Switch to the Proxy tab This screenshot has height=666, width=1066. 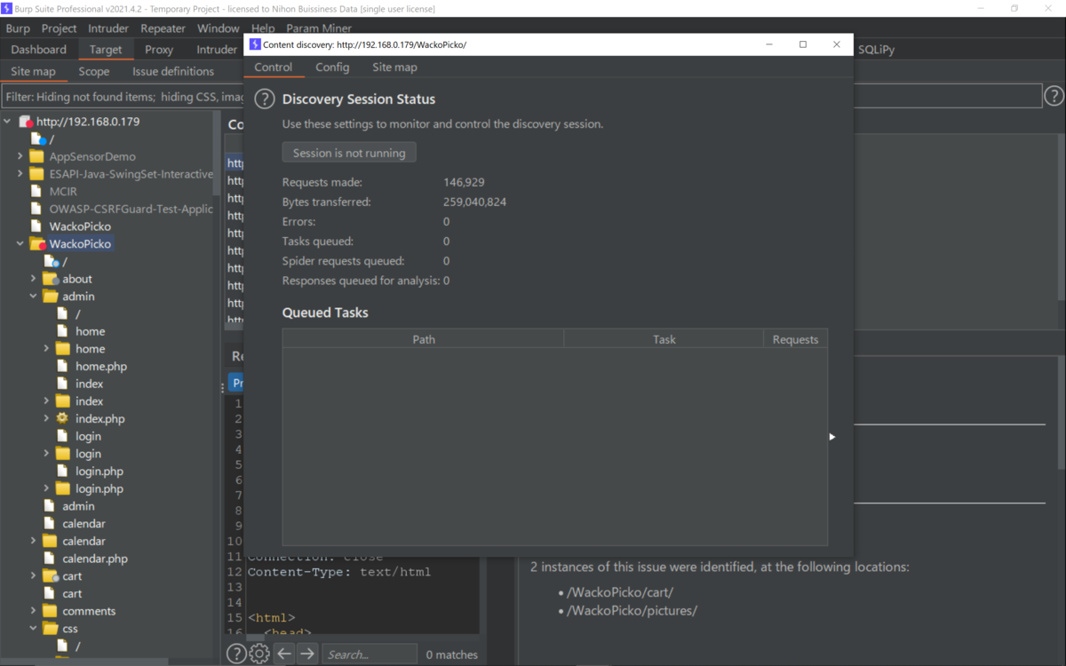point(159,50)
